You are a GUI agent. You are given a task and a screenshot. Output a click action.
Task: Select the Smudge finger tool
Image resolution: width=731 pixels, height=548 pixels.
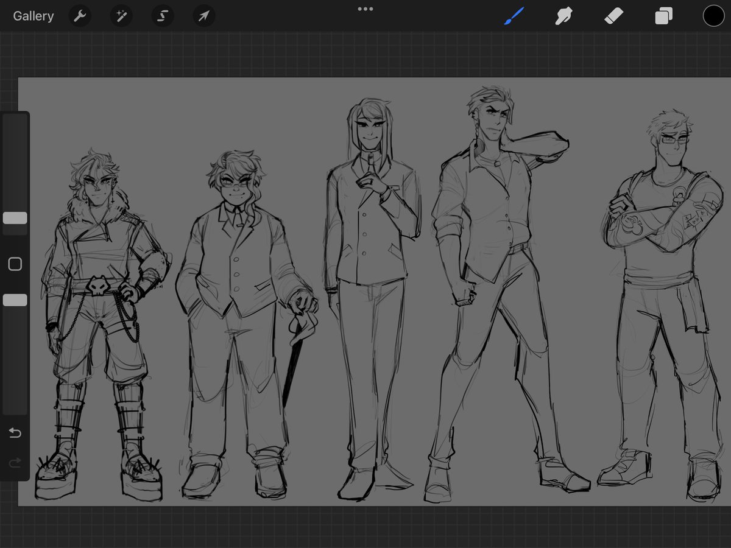point(564,16)
